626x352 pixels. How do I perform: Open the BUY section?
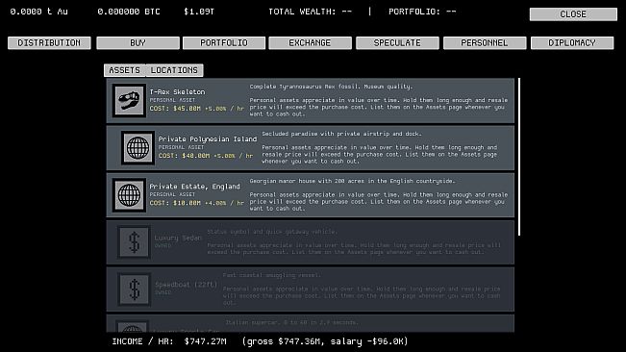138,42
